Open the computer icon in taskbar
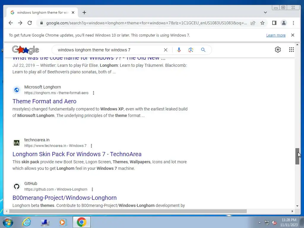This screenshot has height=228, width=304. [45, 222]
